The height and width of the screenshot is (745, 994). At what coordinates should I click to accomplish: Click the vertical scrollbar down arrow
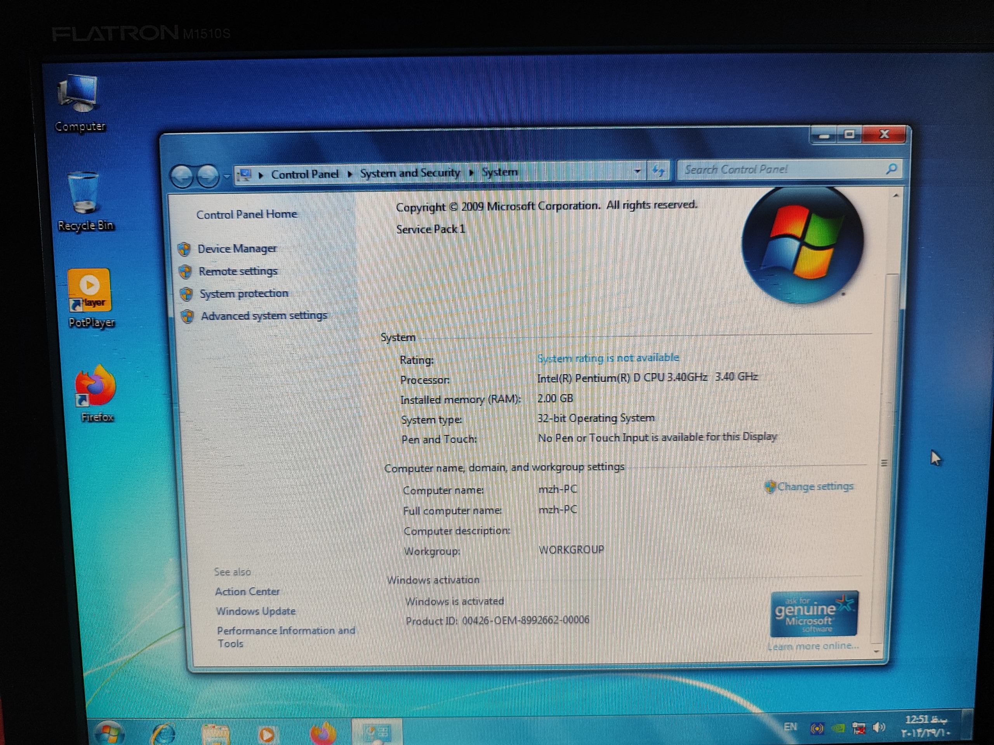point(876,651)
